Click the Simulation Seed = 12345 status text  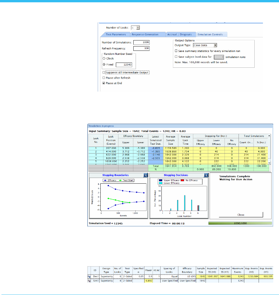point(106,224)
